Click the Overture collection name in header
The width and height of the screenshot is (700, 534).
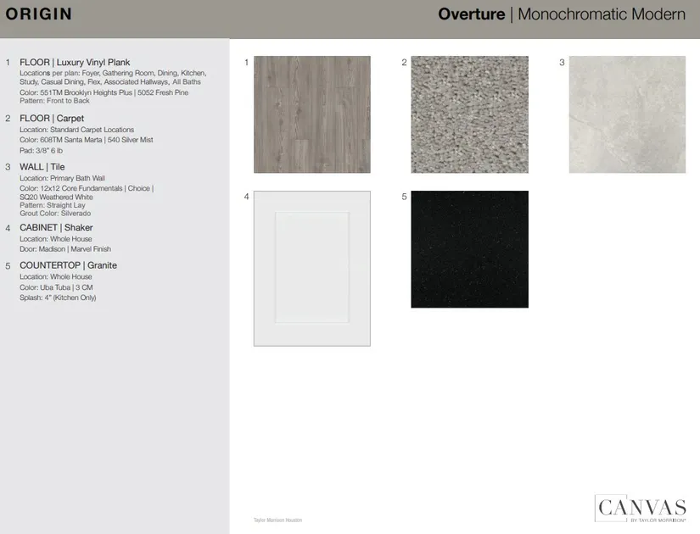pyautogui.click(x=471, y=14)
